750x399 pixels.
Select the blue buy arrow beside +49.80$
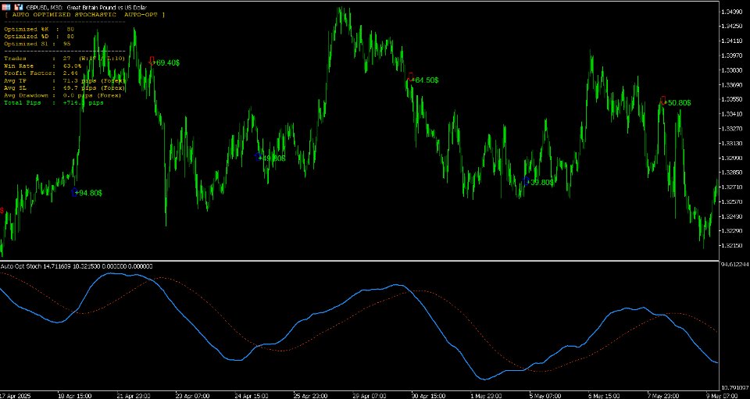point(258,156)
